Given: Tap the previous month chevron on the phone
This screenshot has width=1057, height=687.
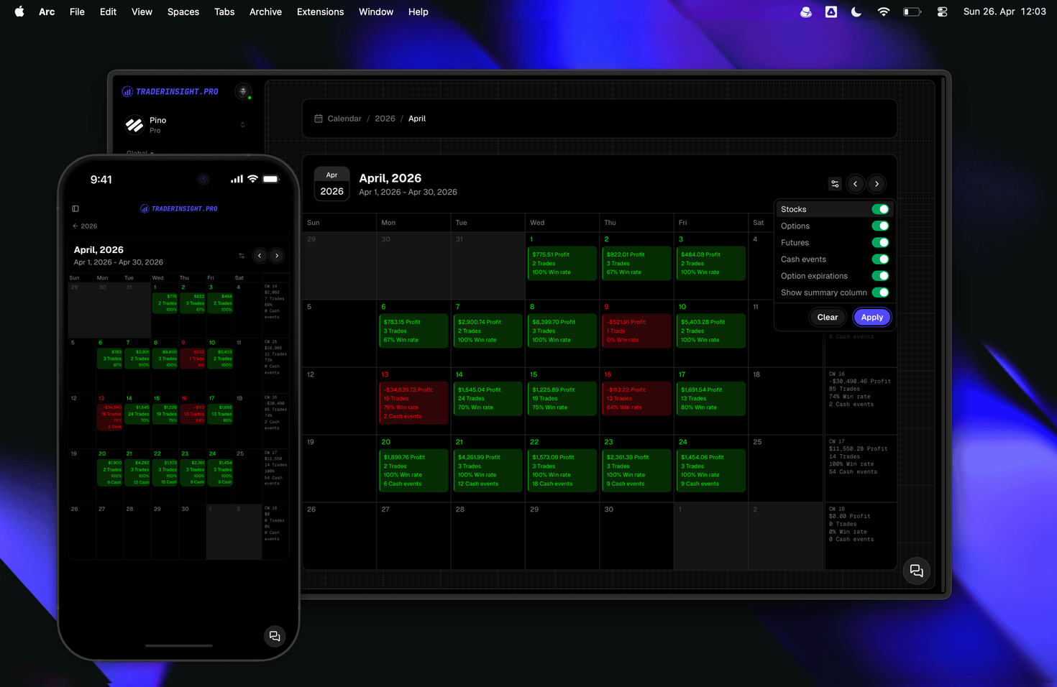Looking at the screenshot, I should click(x=260, y=255).
